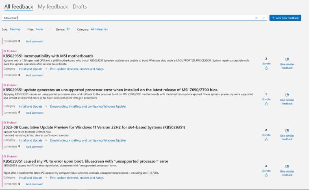
Task: Open the KB5029351 incompatibility with MSI motherboards title
Action: pyautogui.click(x=48, y=56)
